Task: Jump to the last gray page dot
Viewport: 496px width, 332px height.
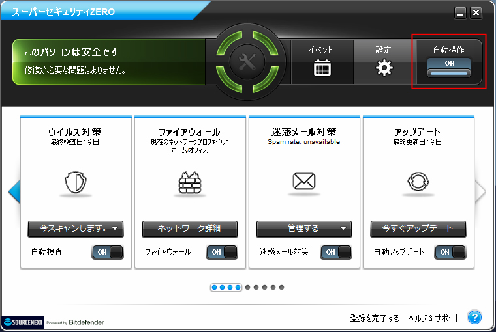Action: (x=281, y=287)
